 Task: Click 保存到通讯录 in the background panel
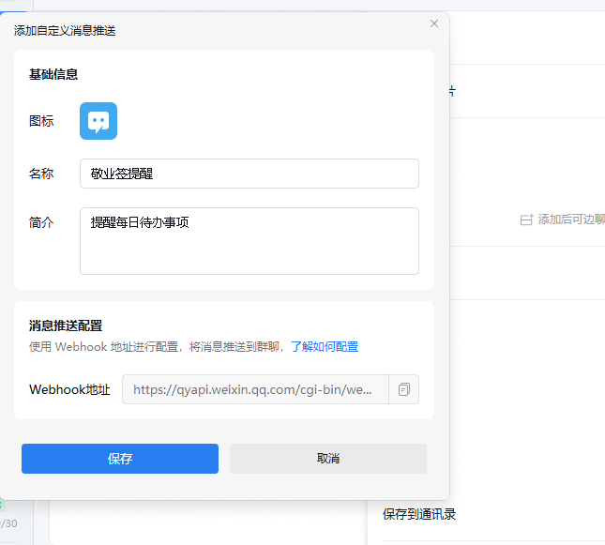point(418,514)
